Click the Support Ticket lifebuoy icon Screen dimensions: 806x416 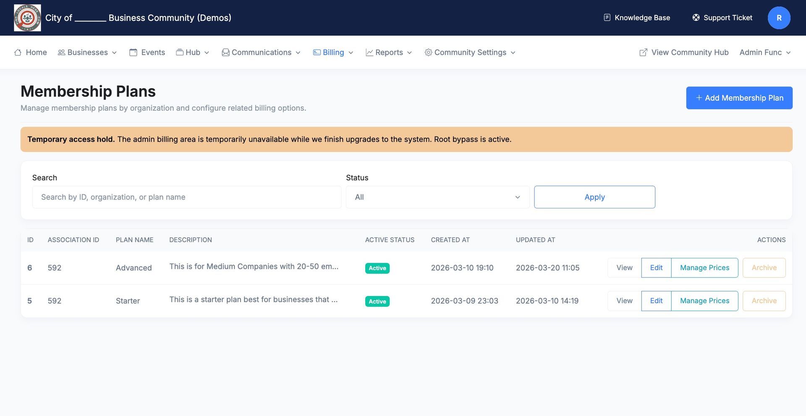(696, 18)
